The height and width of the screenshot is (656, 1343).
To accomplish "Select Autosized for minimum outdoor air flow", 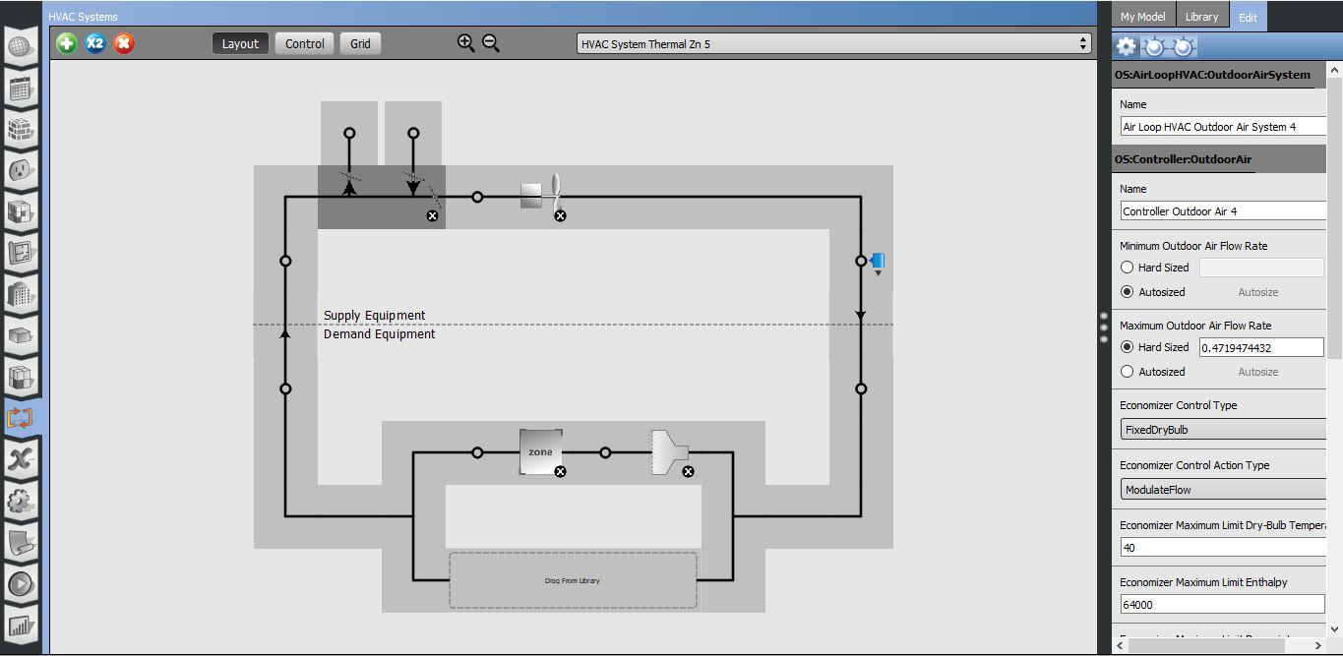I will point(1128,292).
